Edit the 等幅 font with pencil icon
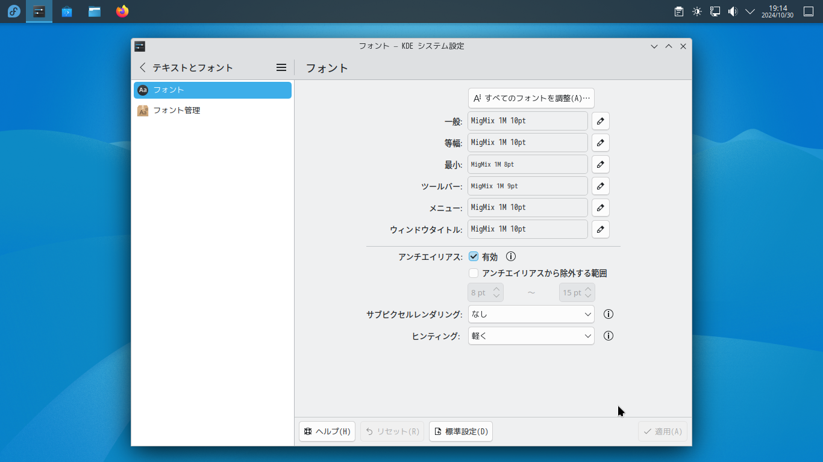 click(x=601, y=143)
